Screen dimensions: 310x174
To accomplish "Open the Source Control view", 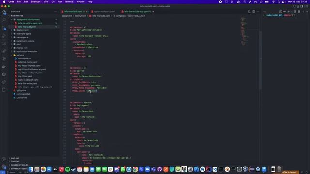I will (x=4, y=28).
